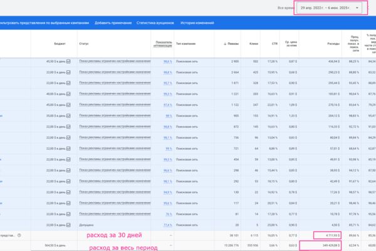The height and width of the screenshot is (251, 376).
Task: Open budget chart icon beside 45,50 $ budget
Action: pos(68,61)
